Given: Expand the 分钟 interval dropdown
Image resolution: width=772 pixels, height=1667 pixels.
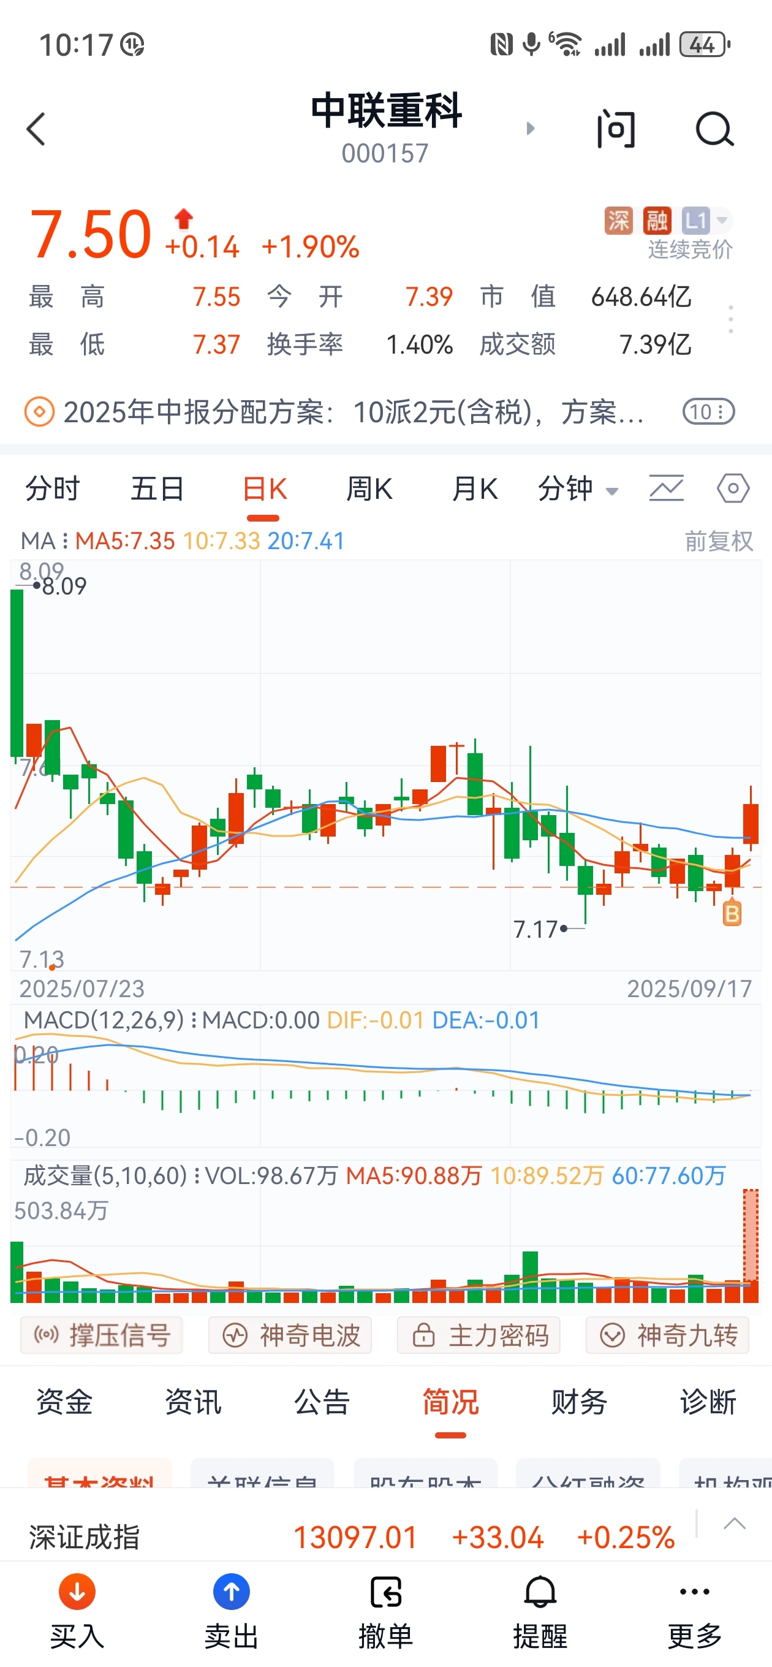Looking at the screenshot, I should (x=578, y=488).
